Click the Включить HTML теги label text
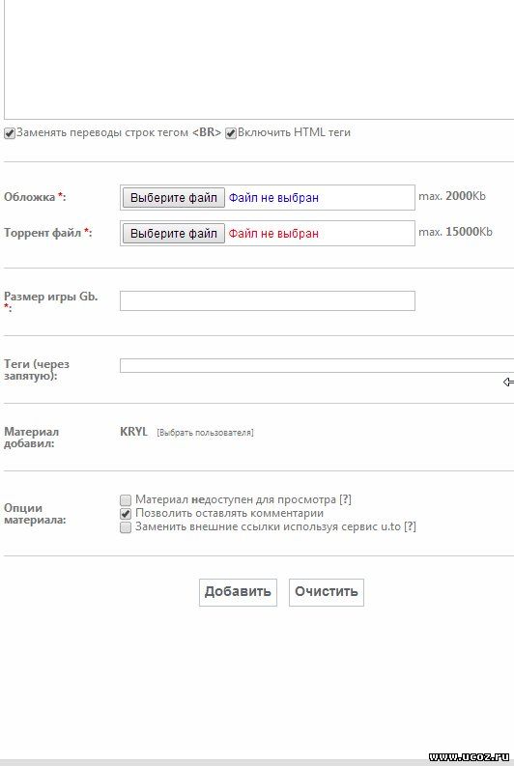 point(294,132)
